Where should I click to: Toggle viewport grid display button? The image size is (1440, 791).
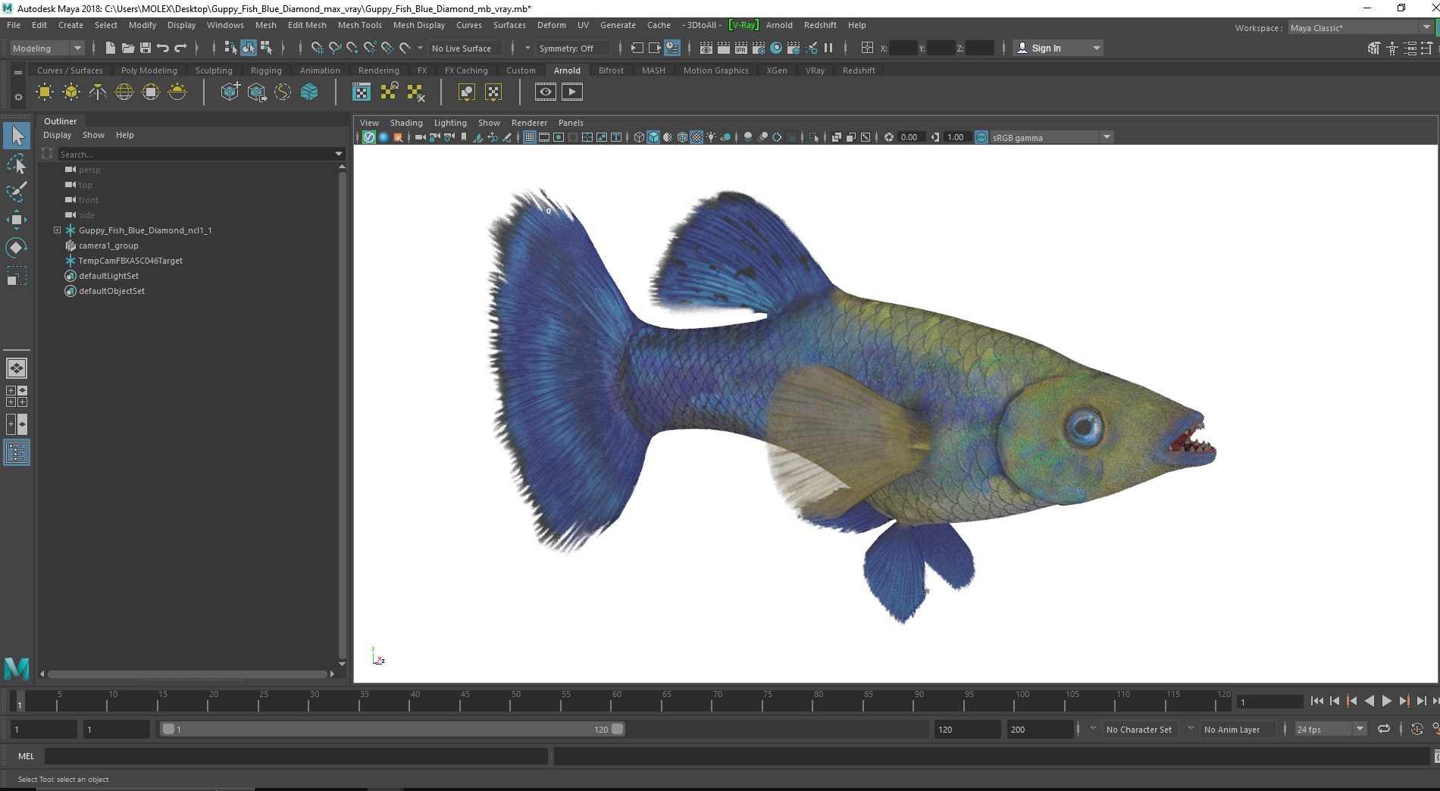point(530,137)
